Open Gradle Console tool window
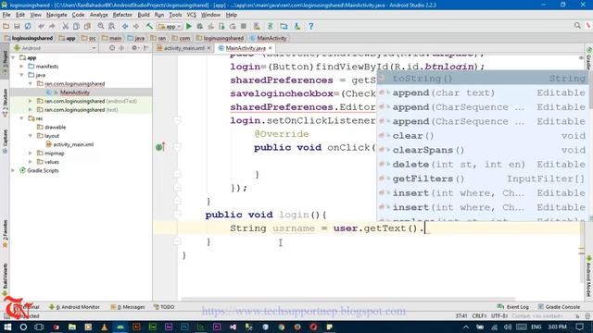Screen dimensions: 593x333 click(559, 307)
